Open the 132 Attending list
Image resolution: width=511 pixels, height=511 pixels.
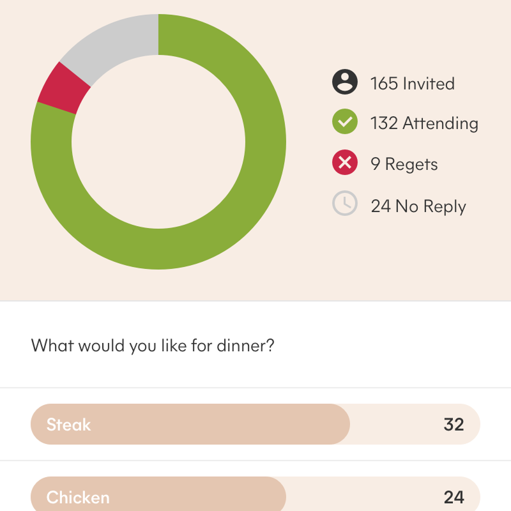point(424,123)
